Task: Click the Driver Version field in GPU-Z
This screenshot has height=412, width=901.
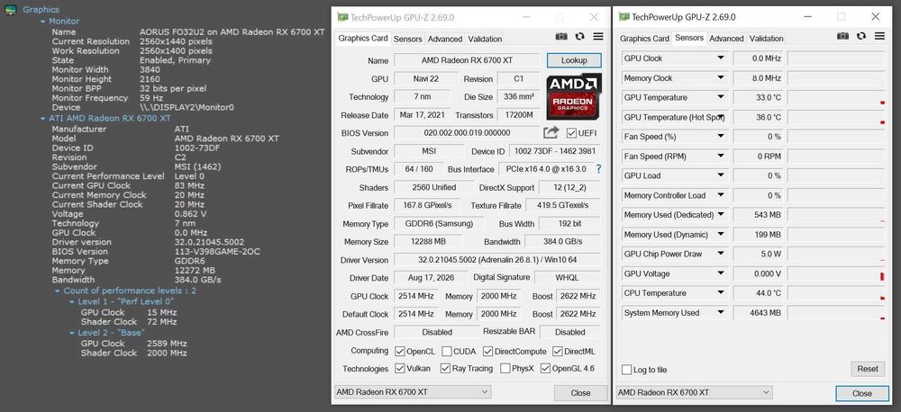Action: [499, 260]
